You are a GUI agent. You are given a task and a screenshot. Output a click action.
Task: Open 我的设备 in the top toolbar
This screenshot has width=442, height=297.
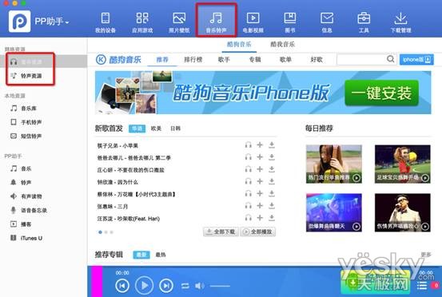coord(106,22)
